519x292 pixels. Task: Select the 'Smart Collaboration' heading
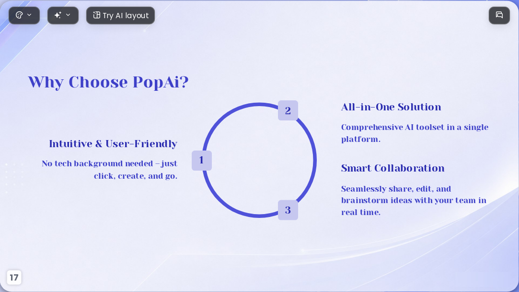392,168
